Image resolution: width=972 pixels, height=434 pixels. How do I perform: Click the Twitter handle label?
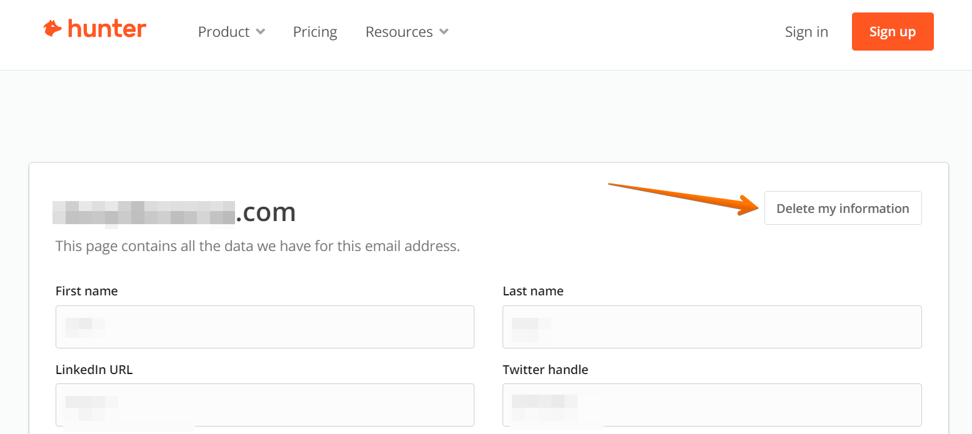546,370
